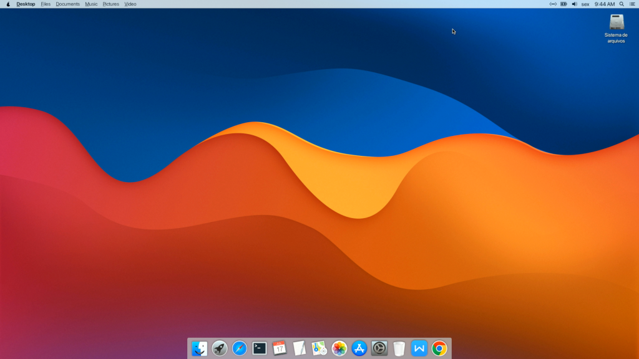
Task: Click the apple logo menu
Action: pyautogui.click(x=8, y=4)
